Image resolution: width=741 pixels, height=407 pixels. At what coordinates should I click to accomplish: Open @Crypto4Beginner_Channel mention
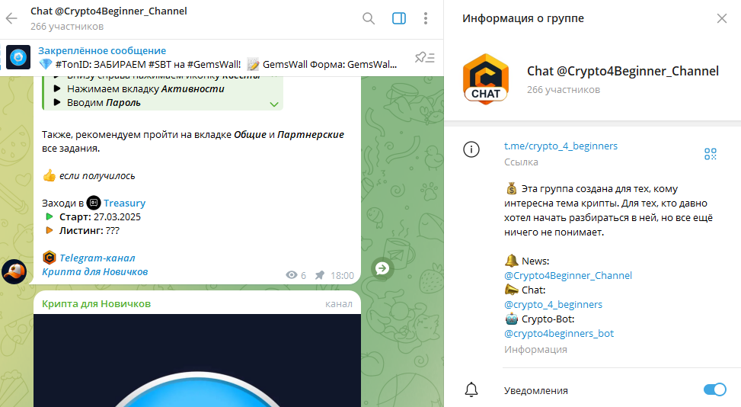click(568, 275)
